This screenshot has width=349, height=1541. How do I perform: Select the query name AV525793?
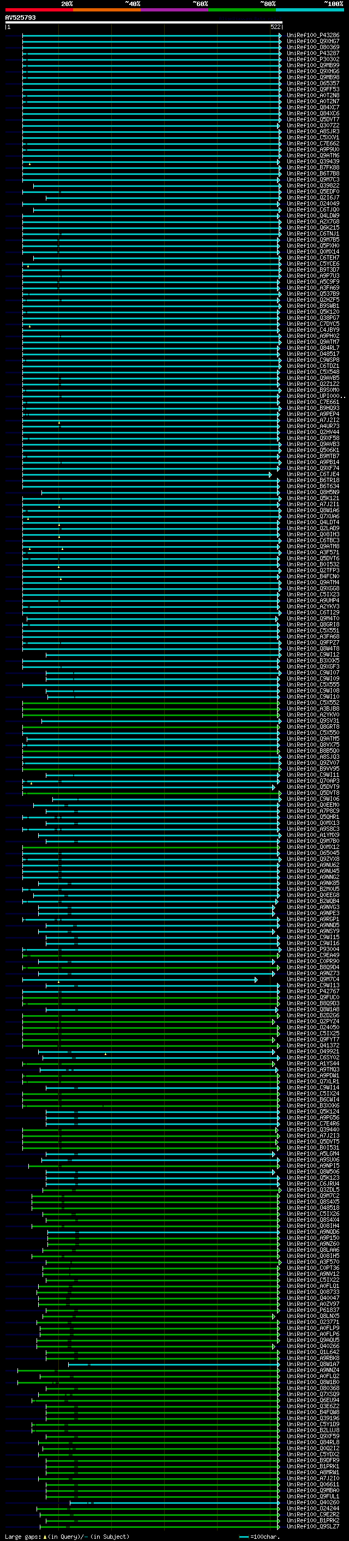[20, 17]
